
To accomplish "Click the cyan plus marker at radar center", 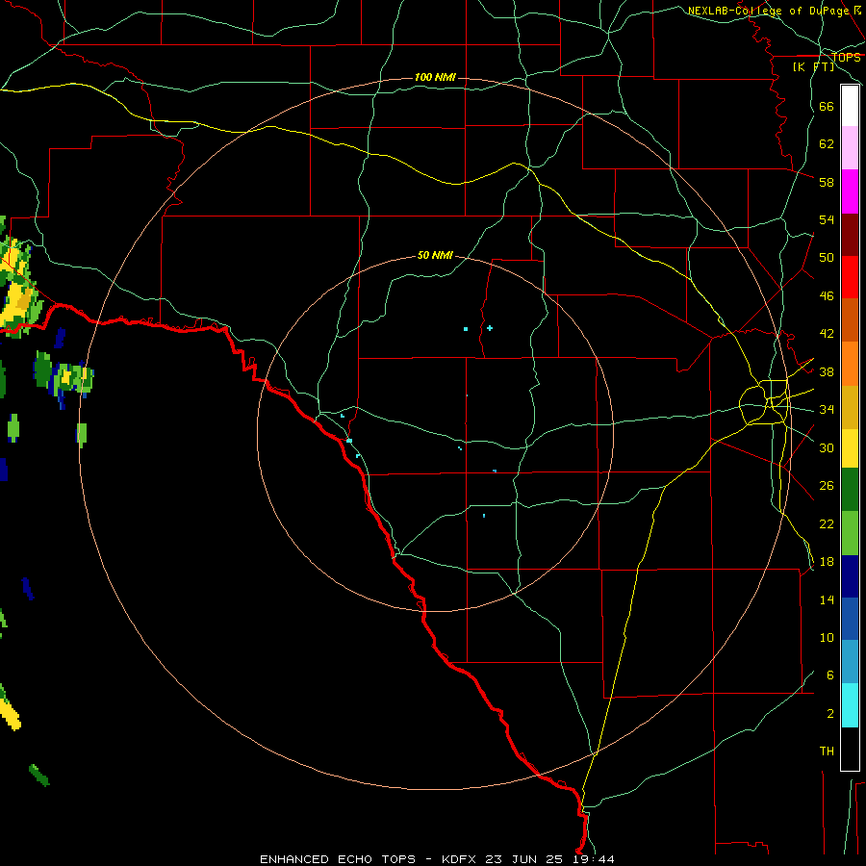I will tap(490, 328).
